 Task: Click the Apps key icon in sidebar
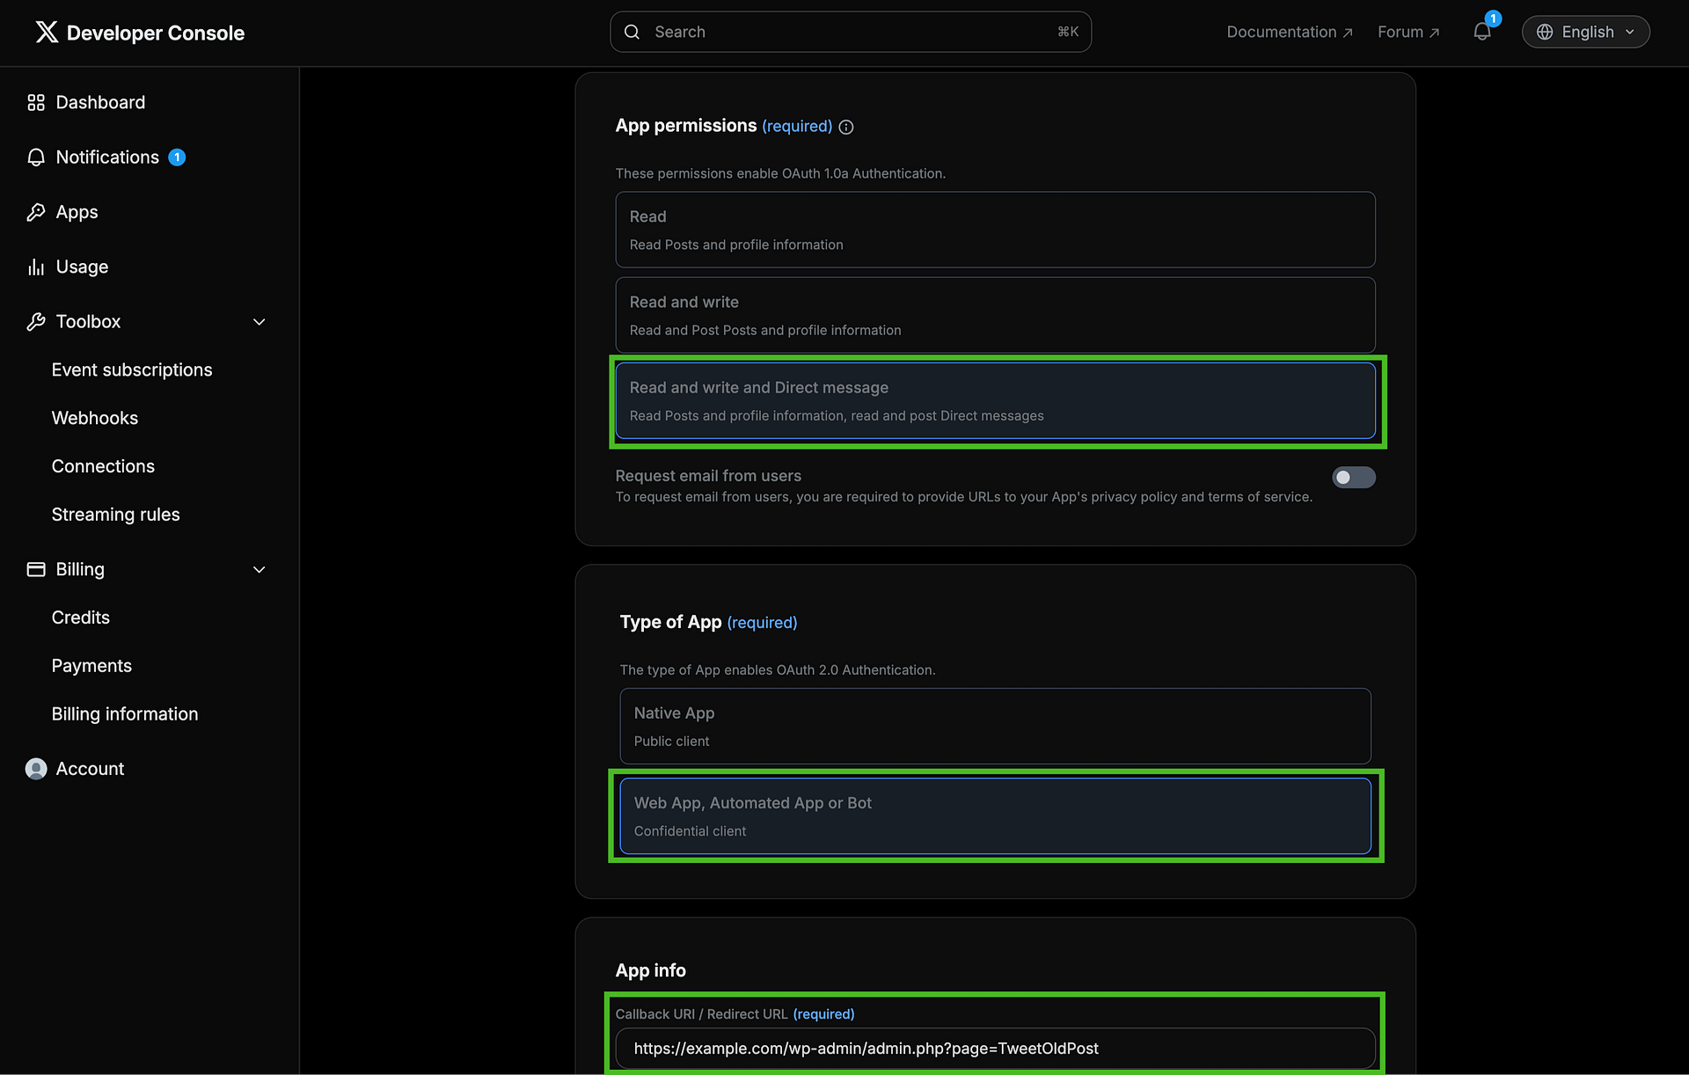coord(36,212)
